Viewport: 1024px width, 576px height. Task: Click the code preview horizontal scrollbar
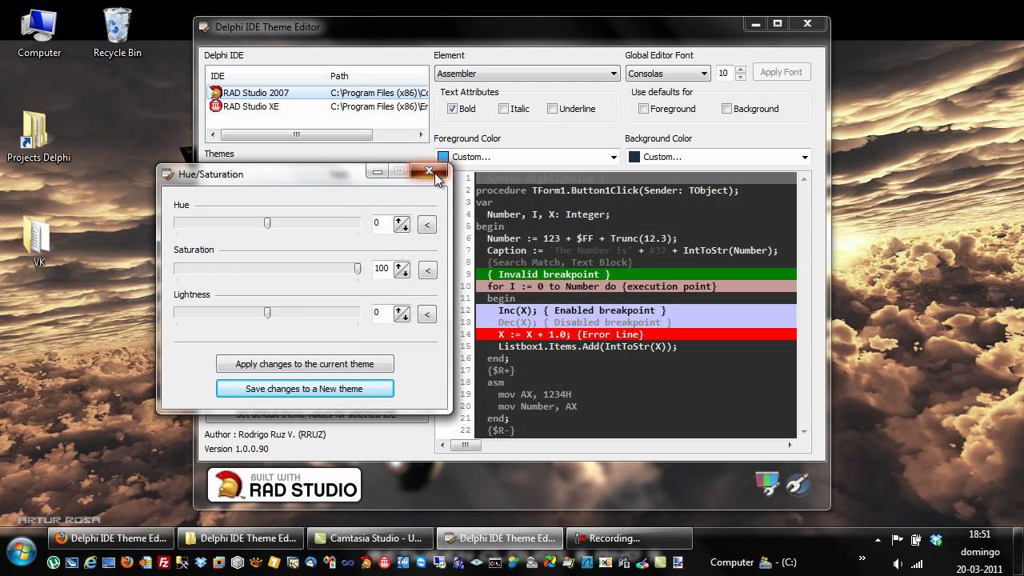pyautogui.click(x=615, y=445)
